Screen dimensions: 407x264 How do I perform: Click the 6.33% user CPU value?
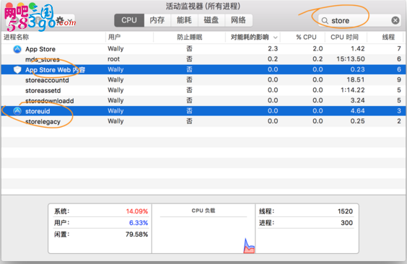click(139, 223)
